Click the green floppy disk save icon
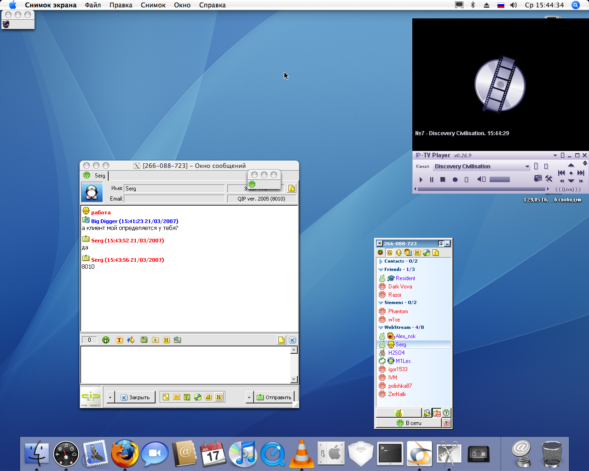This screenshot has width=589, height=471. [x=144, y=340]
